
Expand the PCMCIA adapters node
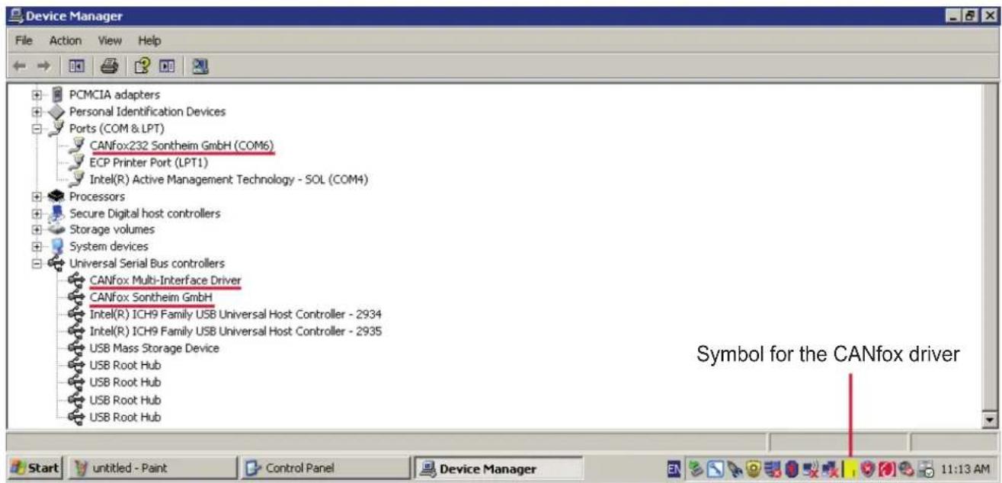(36, 95)
